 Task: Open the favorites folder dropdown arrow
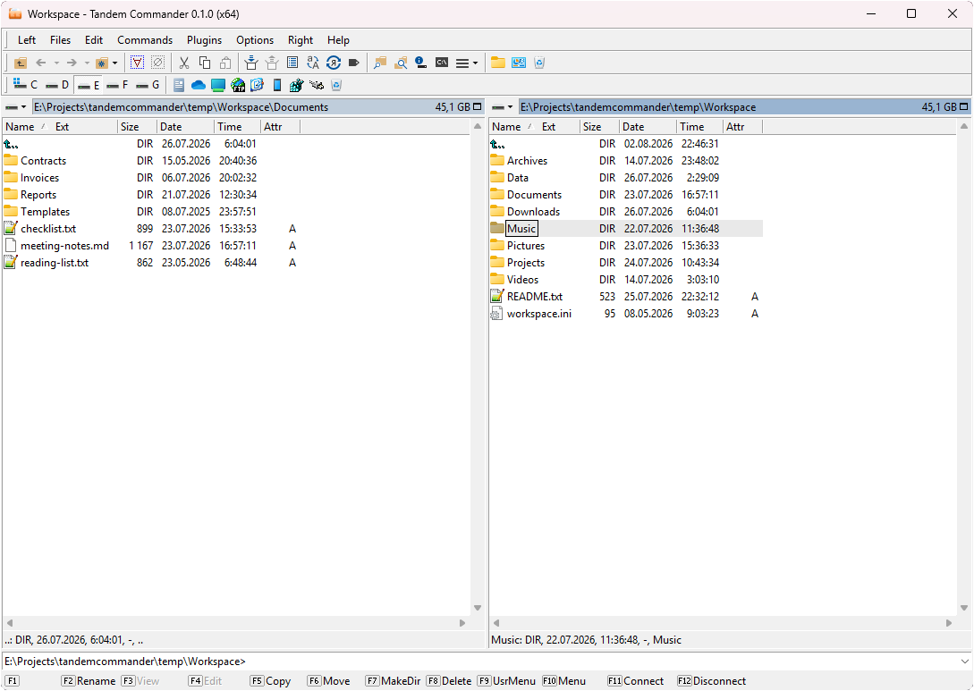pyautogui.click(x=114, y=63)
